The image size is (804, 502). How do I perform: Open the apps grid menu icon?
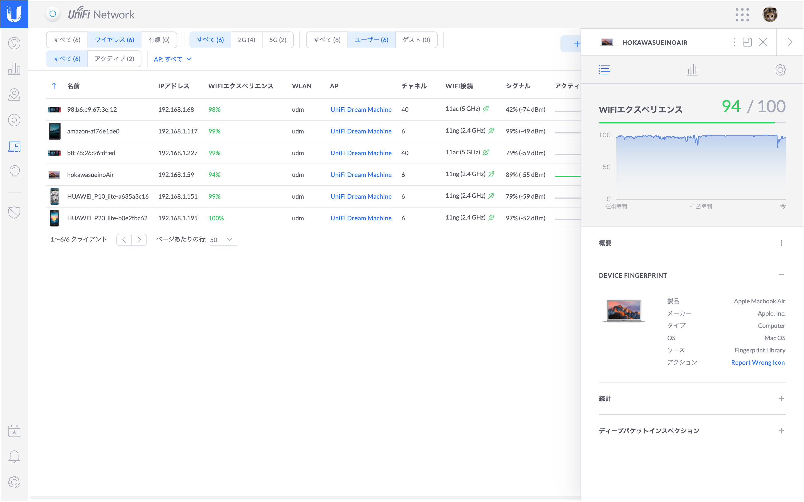742,14
